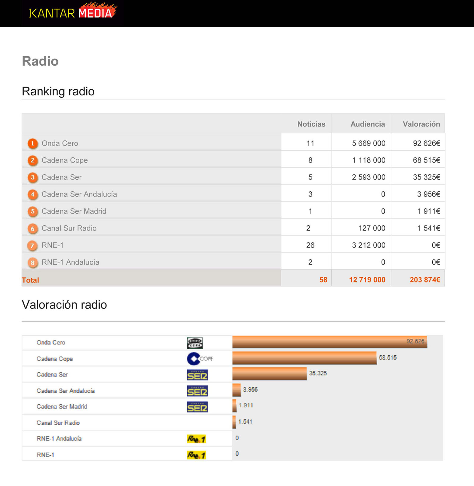The image size is (474, 486).
Task: Click the Valoración column header
Action: (x=421, y=124)
